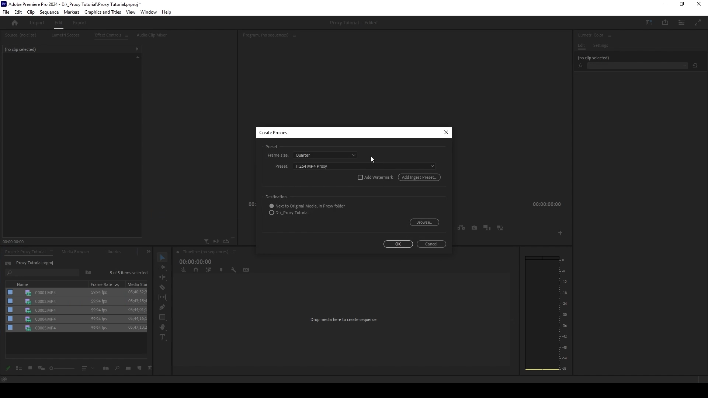The width and height of the screenshot is (708, 398).
Task: Select the Rectangle tool
Action: [162, 317]
